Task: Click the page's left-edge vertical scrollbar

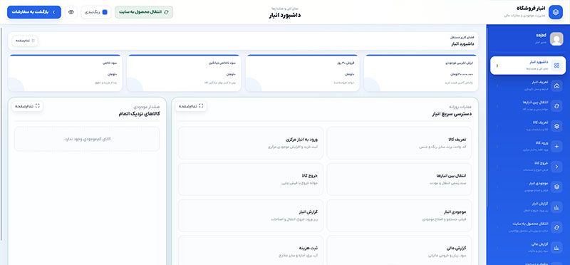Action: 1,134
